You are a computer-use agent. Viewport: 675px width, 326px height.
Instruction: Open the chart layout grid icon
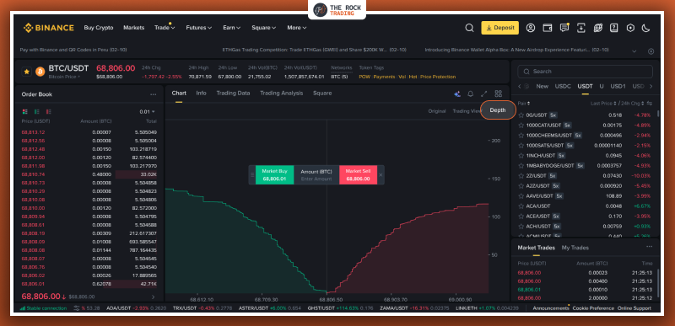coord(498,94)
